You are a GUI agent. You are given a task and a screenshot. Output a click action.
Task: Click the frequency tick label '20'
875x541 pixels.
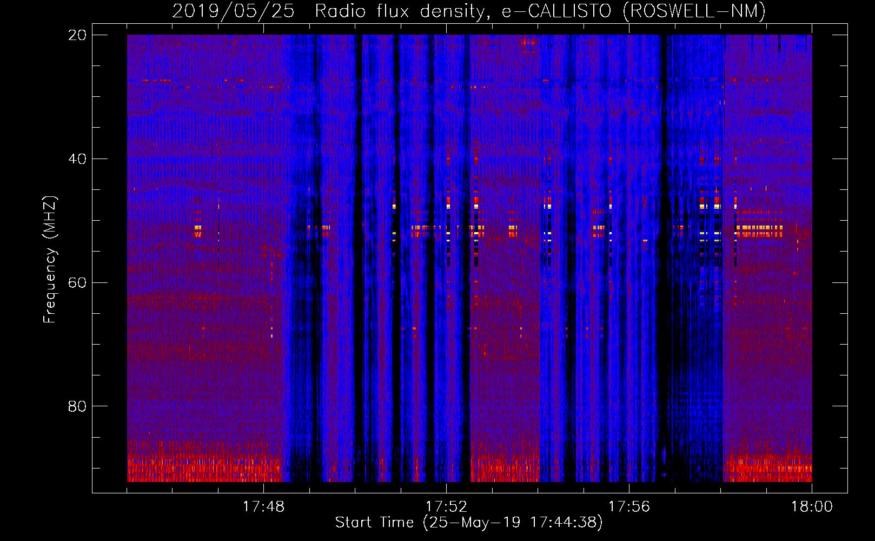[x=77, y=36]
